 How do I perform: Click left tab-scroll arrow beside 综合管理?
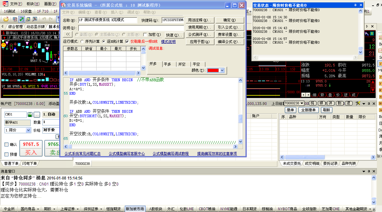3,26
